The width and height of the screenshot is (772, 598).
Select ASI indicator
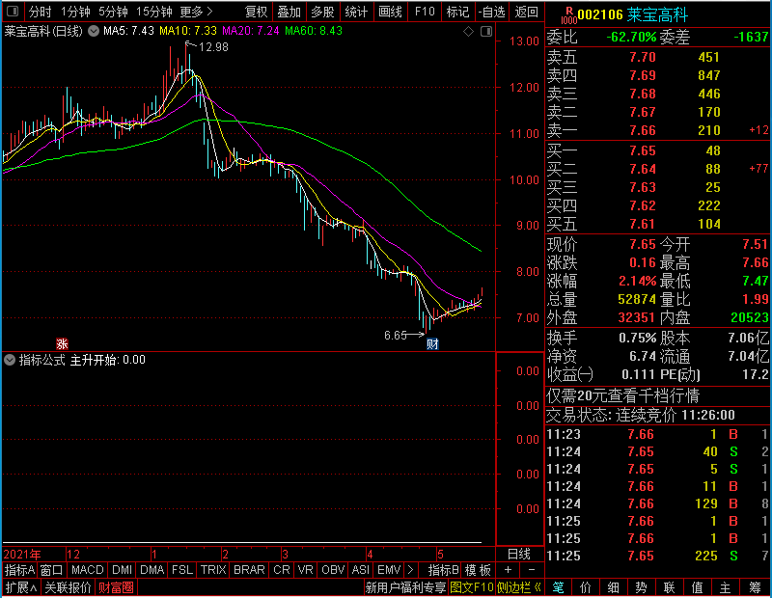(360, 570)
